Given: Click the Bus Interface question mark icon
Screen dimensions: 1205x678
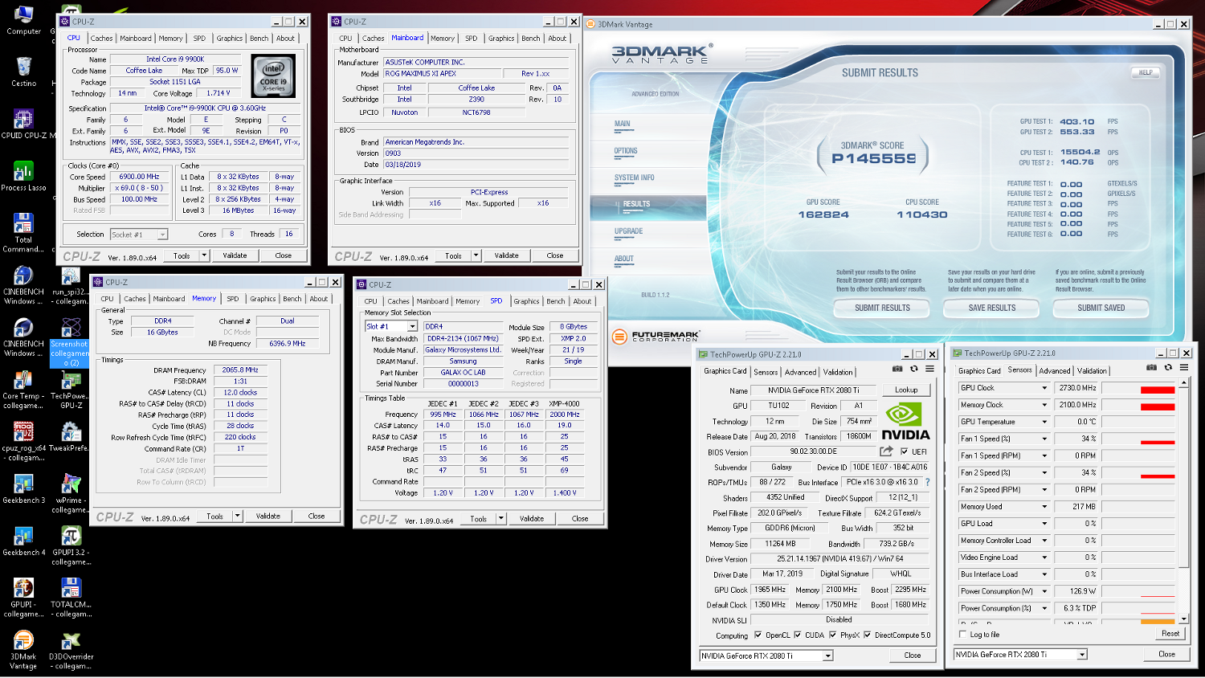Looking at the screenshot, I should click(927, 482).
